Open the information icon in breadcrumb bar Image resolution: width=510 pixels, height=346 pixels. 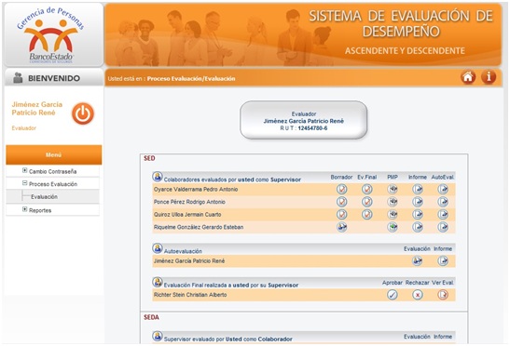pyautogui.click(x=489, y=77)
